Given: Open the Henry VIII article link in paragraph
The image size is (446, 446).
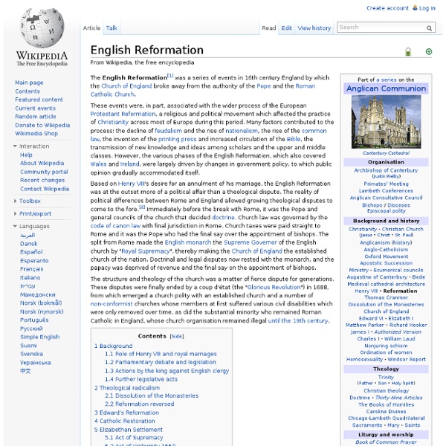Looking at the screenshot, I should (131, 184).
